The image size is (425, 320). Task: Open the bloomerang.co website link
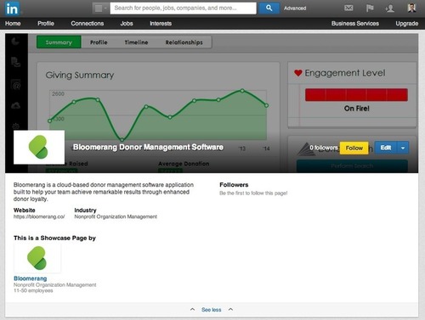[x=39, y=216]
